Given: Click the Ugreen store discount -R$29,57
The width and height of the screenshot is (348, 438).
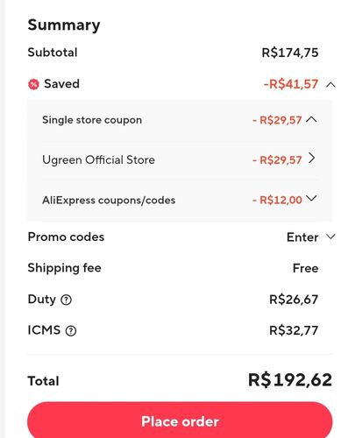Looking at the screenshot, I should pyautogui.click(x=277, y=160).
